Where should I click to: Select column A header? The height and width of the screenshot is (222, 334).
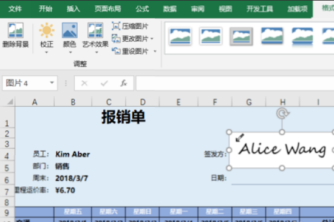(35, 102)
